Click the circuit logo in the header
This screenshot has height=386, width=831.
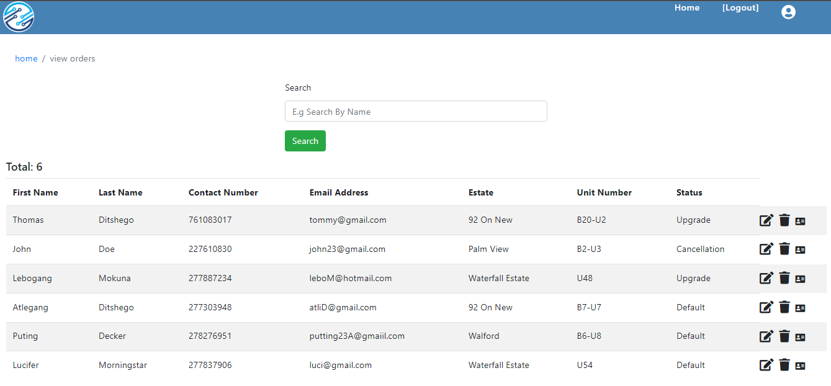click(19, 17)
